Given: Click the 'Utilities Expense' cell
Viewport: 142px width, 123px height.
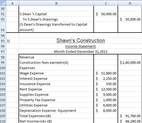Looking at the screenshot, I should [x=56, y=105].
